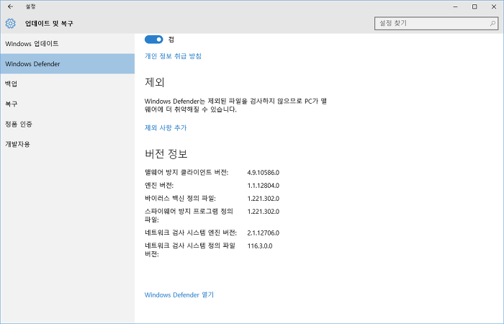
Task: Maximize the settings window
Action: tap(474, 6)
